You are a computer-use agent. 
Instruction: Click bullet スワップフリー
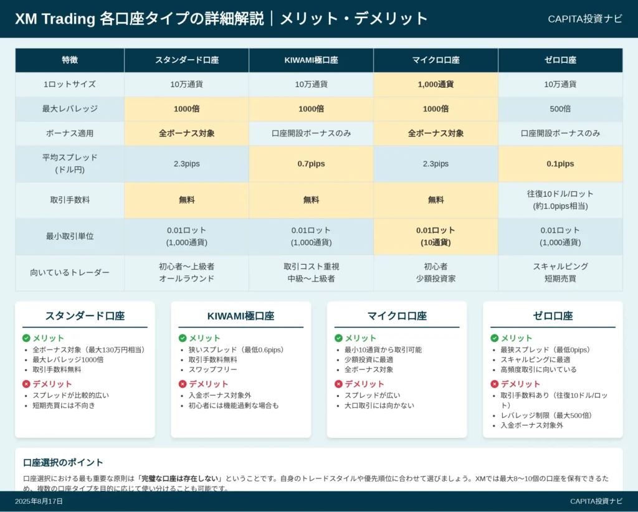click(x=213, y=369)
